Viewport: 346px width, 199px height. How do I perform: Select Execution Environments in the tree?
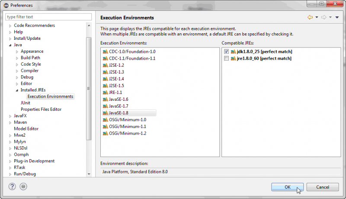[x=50, y=96]
